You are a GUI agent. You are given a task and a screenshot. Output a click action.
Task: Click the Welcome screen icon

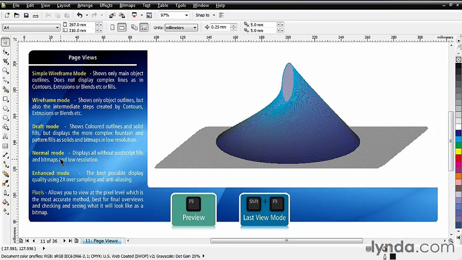pyautogui.click(x=149, y=15)
